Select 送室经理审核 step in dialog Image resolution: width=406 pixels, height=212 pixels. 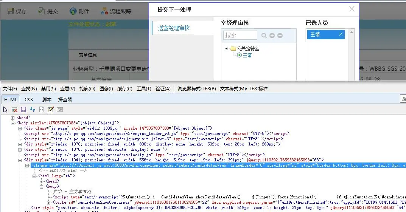pyautogui.click(x=174, y=28)
